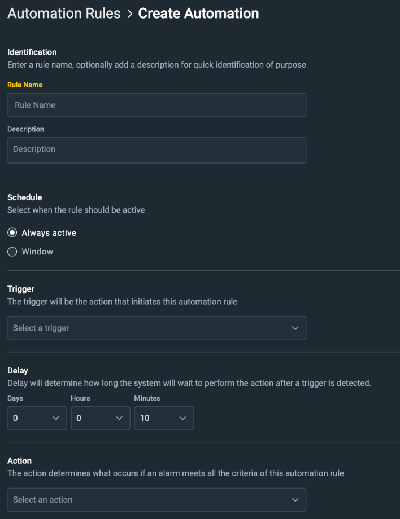
Task: Focus the Rule Name input field
Action: click(x=156, y=105)
